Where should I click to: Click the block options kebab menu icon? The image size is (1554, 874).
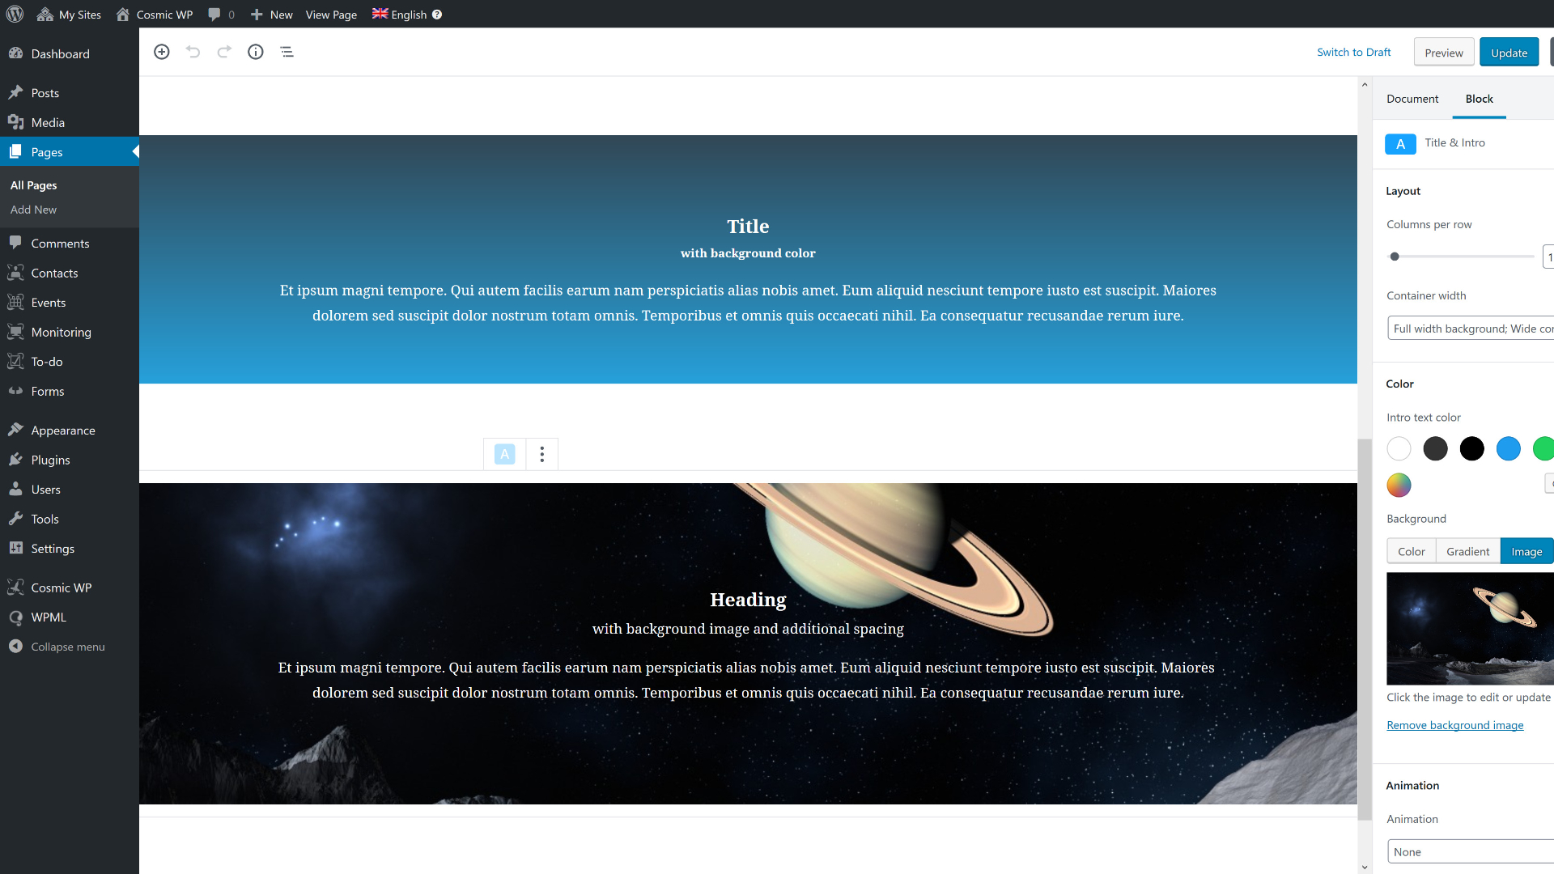pyautogui.click(x=542, y=452)
